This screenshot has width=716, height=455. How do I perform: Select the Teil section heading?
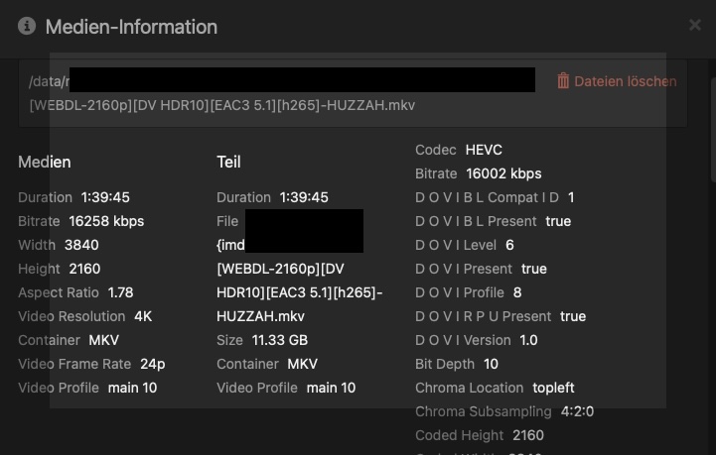point(228,162)
